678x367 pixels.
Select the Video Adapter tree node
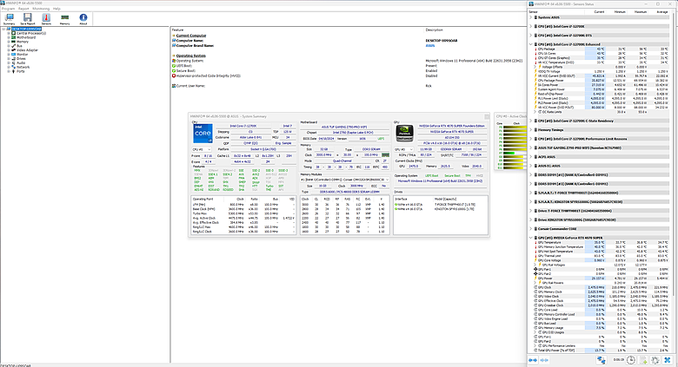(x=26, y=50)
